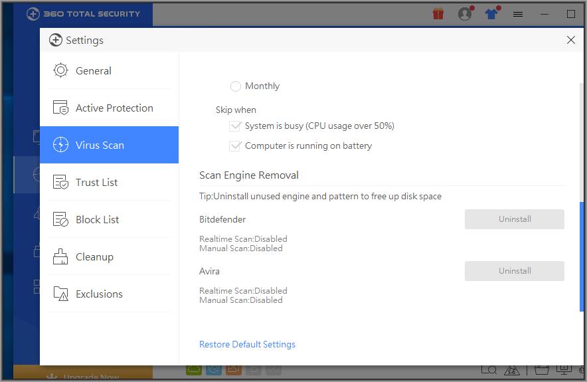Click Uninstall button for Bitdefender engine
The height and width of the screenshot is (382, 587).
[x=514, y=219]
